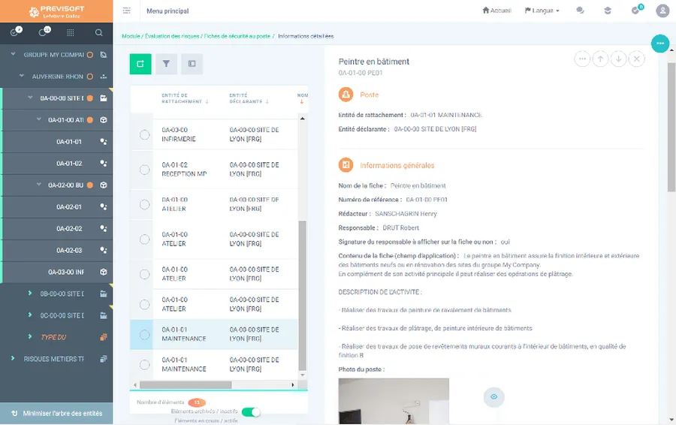Click the column layout icon beside the filter
The height and width of the screenshot is (425, 676).
pos(192,64)
